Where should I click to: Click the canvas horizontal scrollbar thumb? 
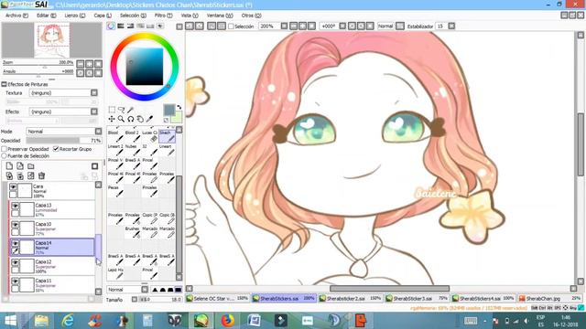389,289
